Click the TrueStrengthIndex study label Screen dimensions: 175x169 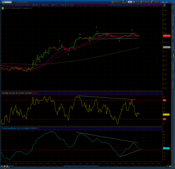16,128
